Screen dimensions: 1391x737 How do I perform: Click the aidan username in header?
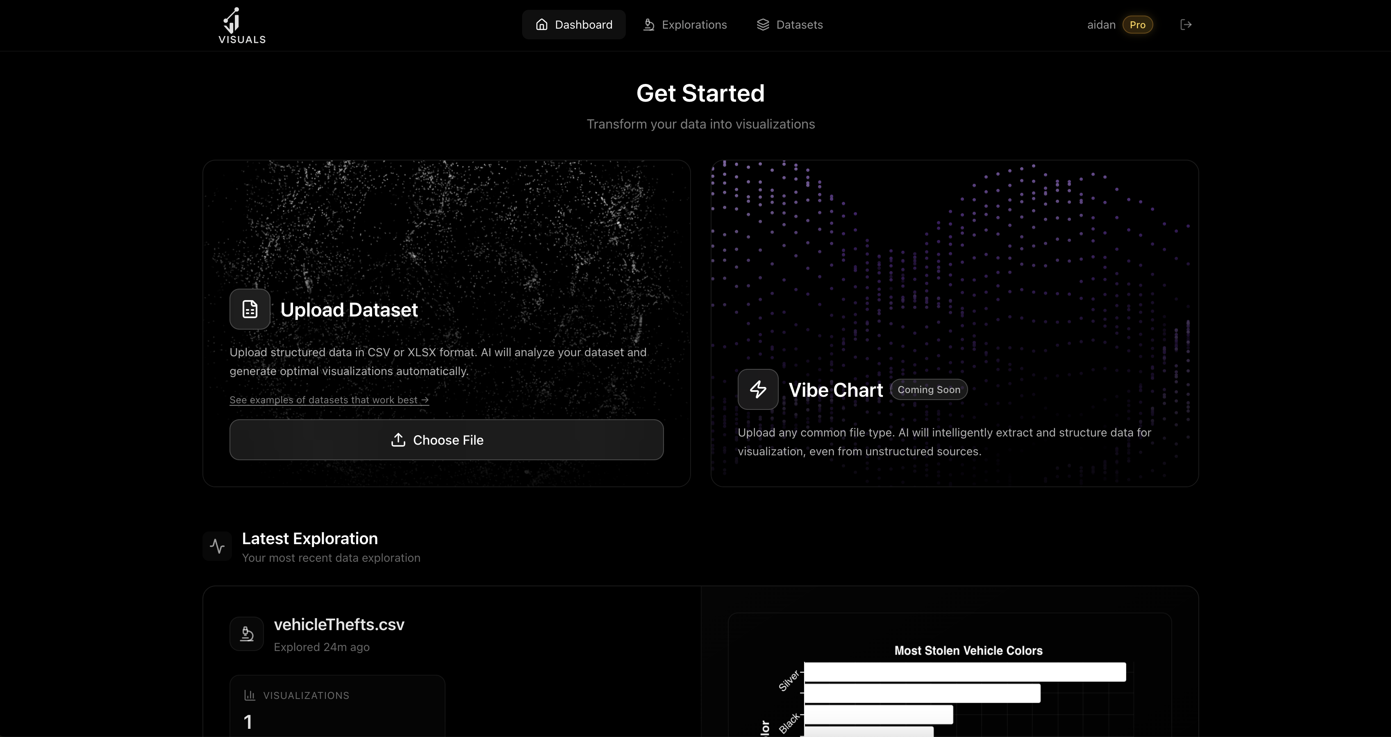(1101, 25)
